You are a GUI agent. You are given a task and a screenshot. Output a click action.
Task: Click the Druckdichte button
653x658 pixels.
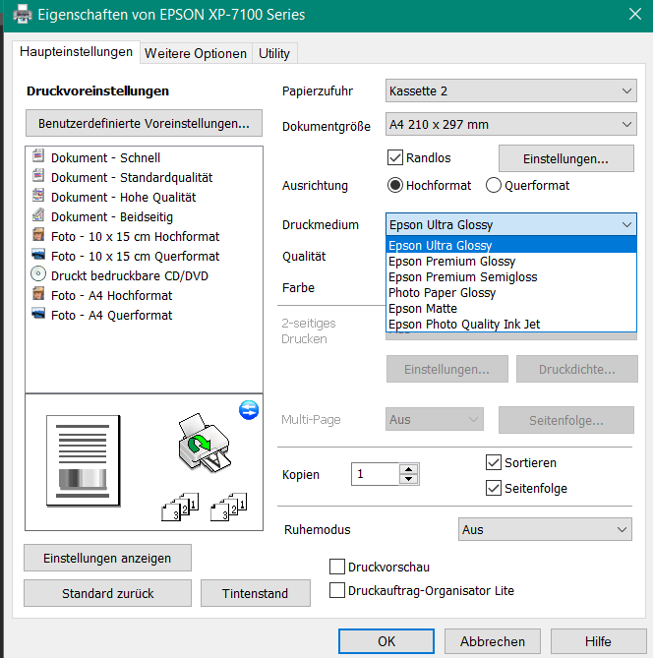pyautogui.click(x=577, y=369)
